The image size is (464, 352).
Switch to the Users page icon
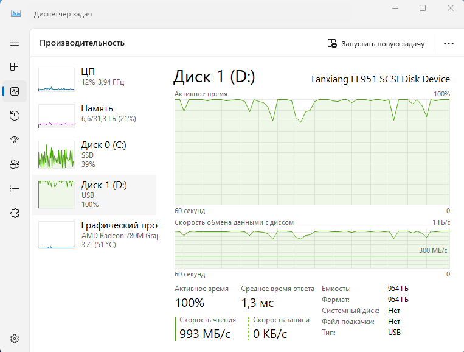15,164
